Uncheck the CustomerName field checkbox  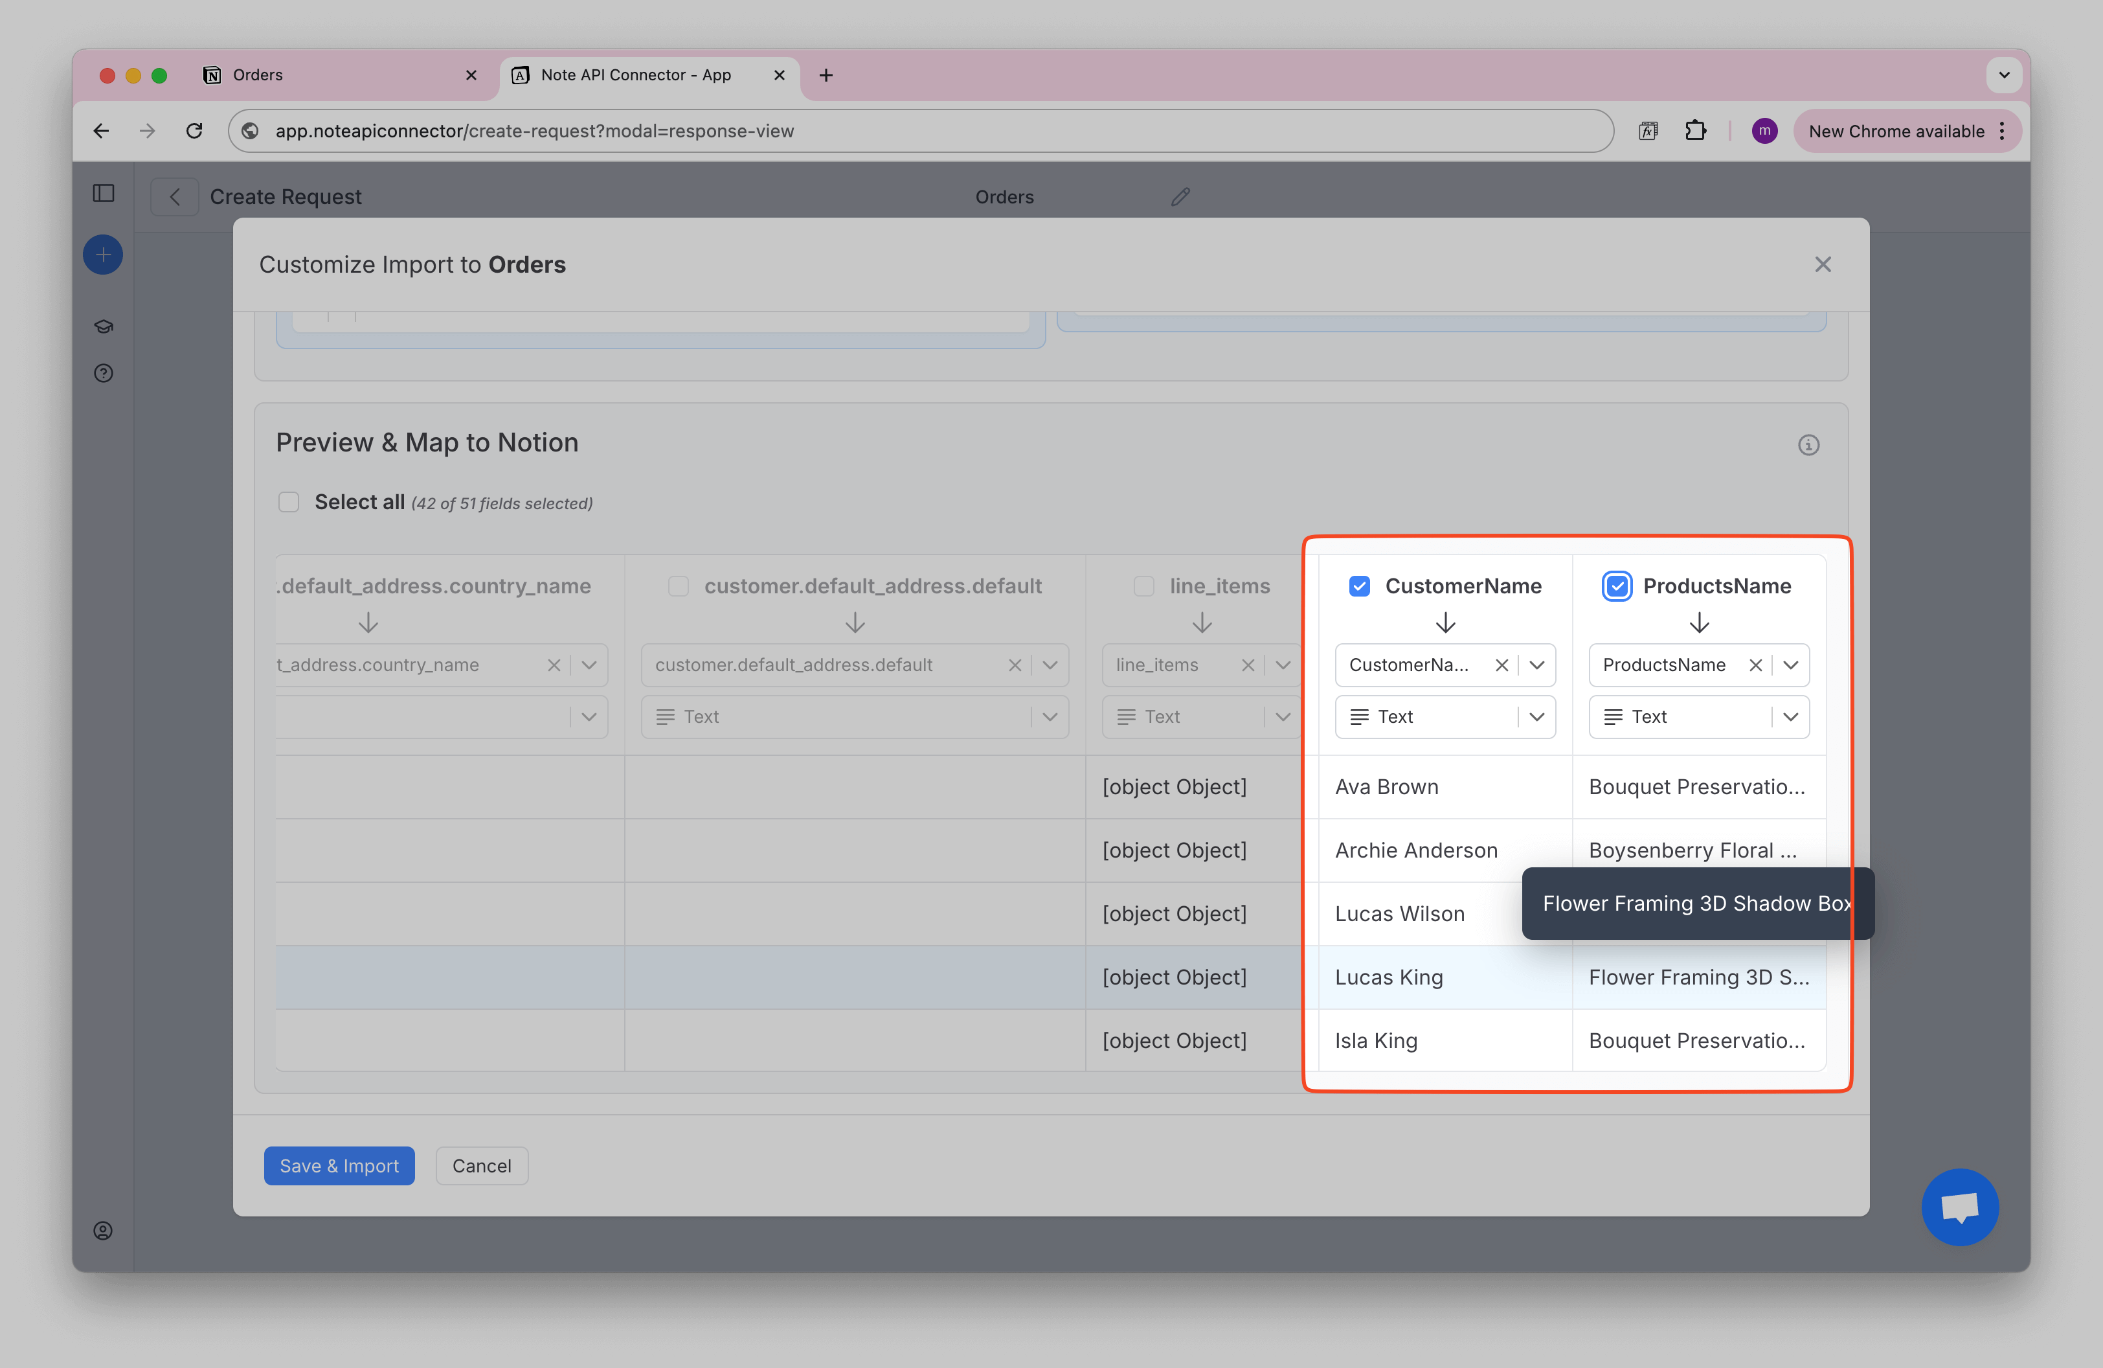1359,586
